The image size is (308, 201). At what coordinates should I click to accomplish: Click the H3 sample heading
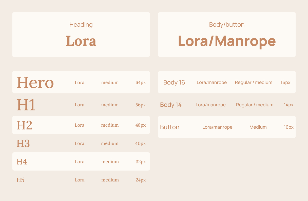23,143
